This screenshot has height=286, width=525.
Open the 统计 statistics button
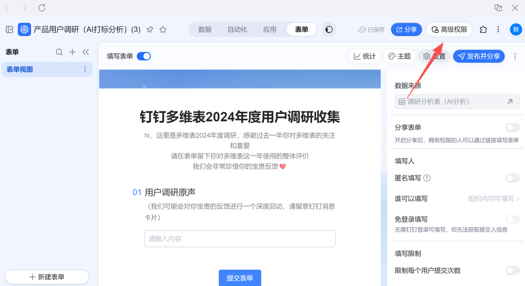(365, 56)
